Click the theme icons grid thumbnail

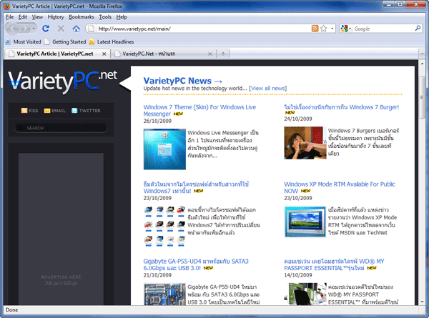coord(164,227)
